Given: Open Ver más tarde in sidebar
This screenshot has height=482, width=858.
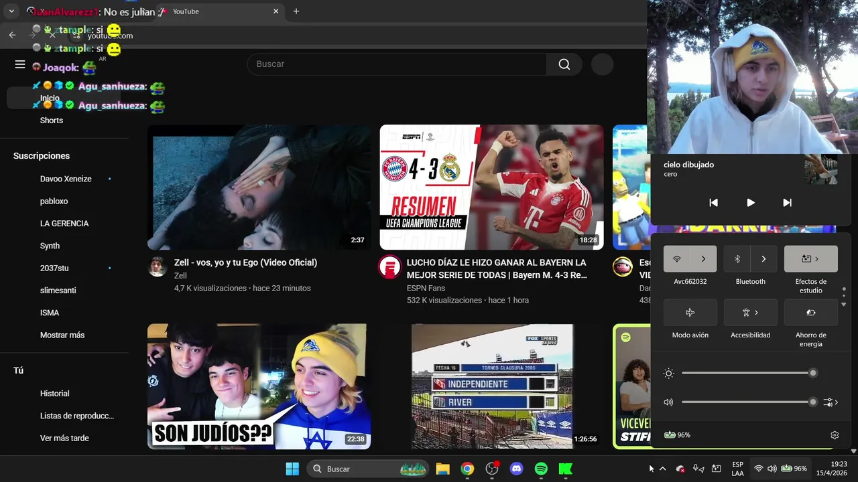Looking at the screenshot, I should pyautogui.click(x=64, y=438).
